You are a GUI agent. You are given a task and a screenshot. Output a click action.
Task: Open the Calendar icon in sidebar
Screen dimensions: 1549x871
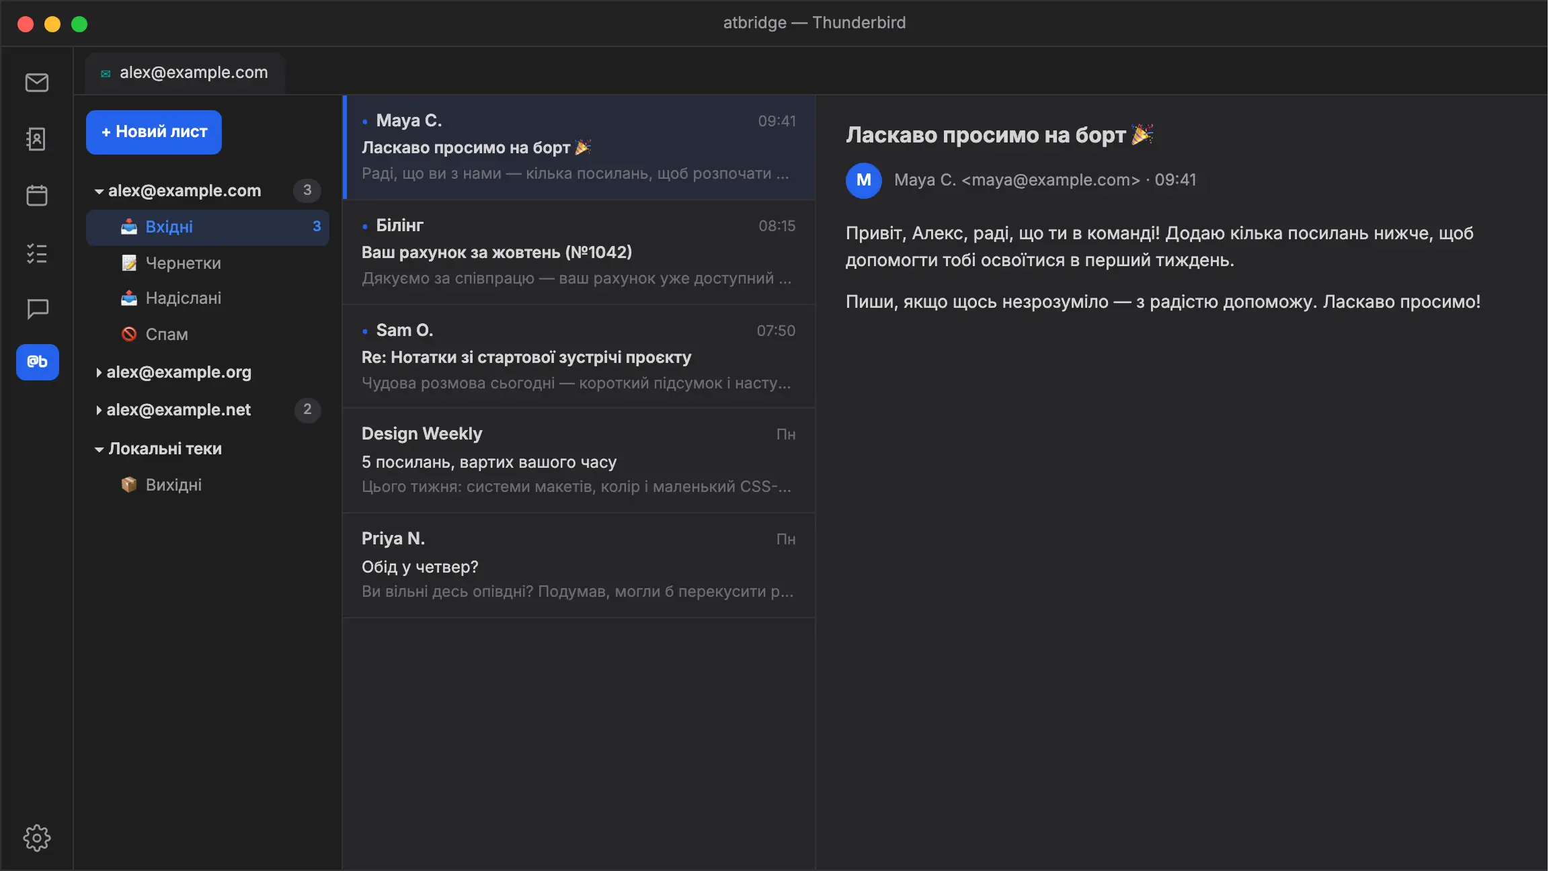[x=37, y=196]
